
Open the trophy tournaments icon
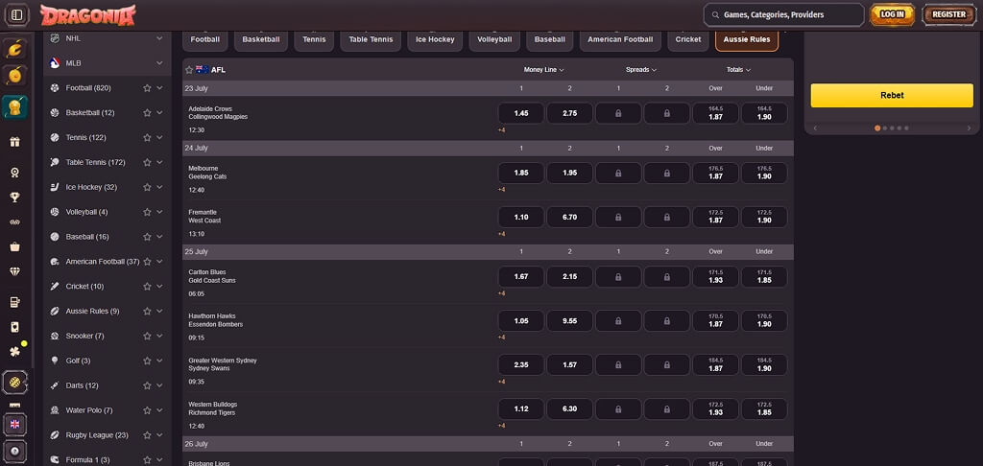tap(14, 198)
